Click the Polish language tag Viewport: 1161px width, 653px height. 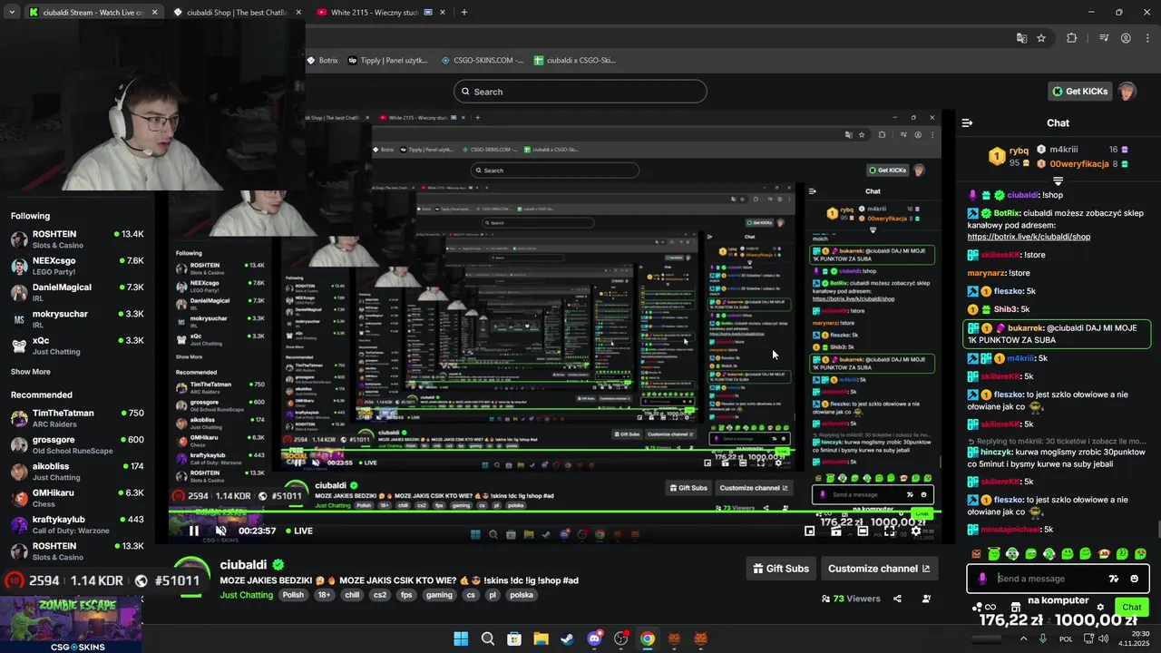click(293, 595)
